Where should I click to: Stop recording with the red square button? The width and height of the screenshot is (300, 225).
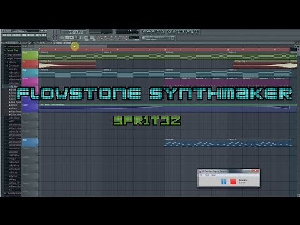pos(233,182)
